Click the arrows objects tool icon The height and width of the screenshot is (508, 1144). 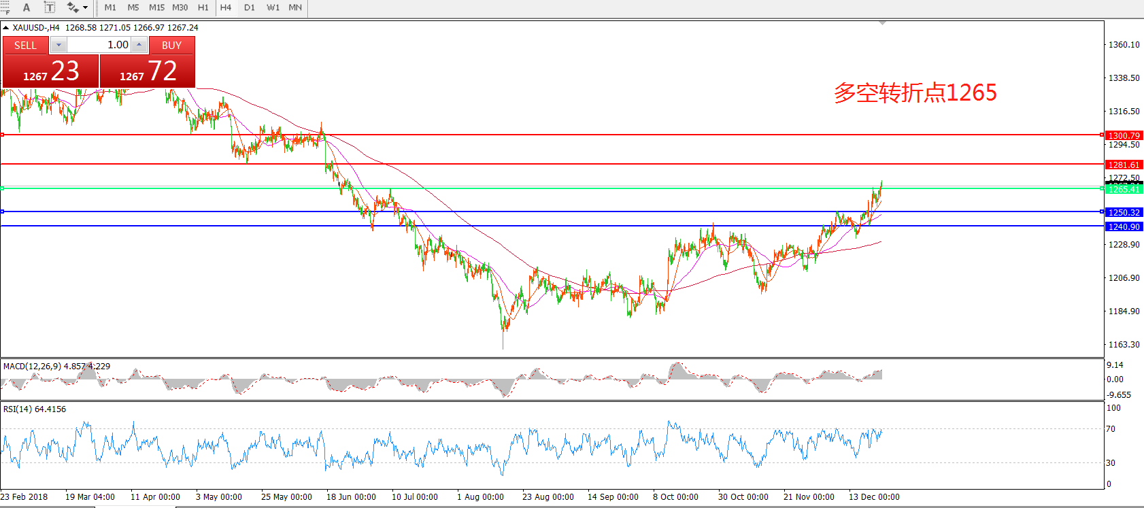72,7
